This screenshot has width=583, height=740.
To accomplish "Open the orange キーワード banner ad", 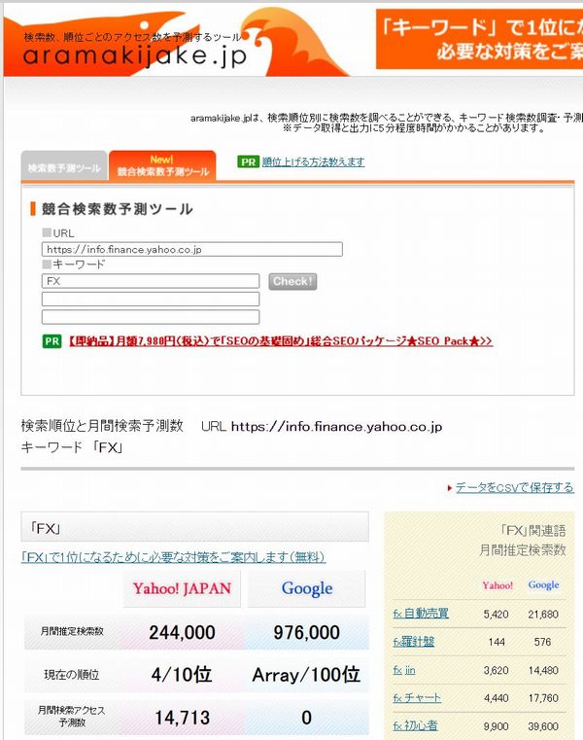I will click(479, 39).
